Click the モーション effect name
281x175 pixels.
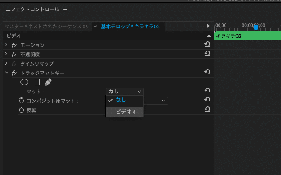[x=32, y=45]
